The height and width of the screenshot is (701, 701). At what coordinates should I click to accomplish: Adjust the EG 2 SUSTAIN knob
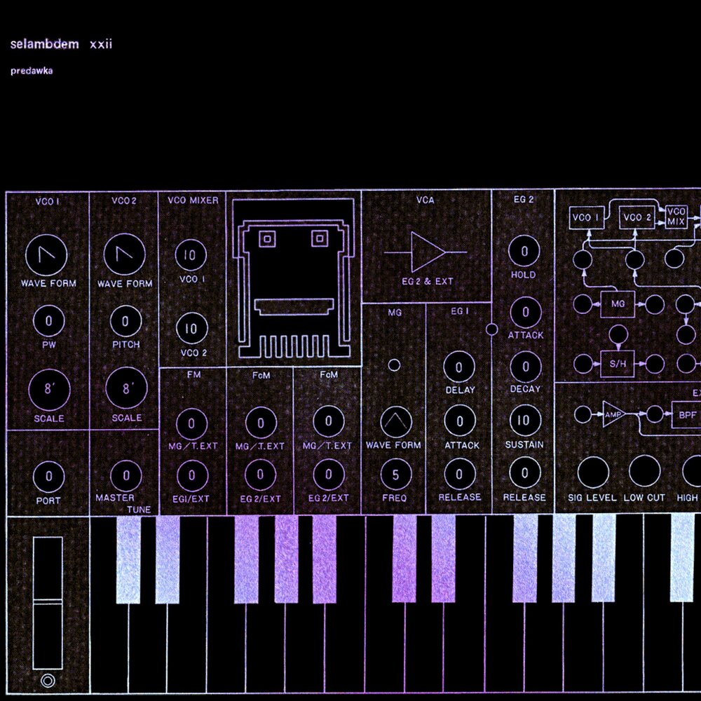(x=524, y=420)
